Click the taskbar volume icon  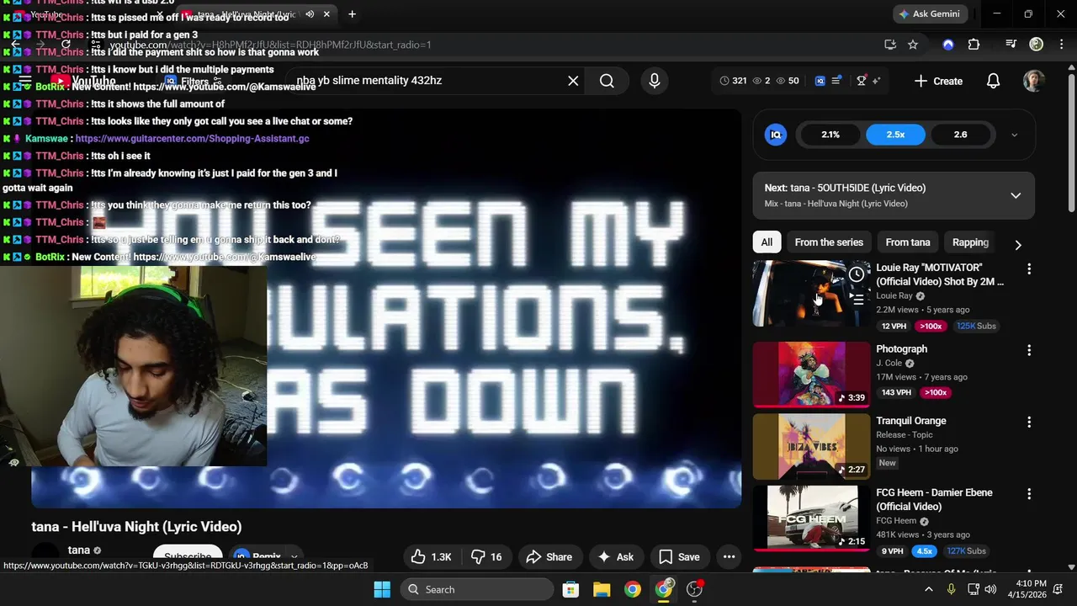click(990, 589)
